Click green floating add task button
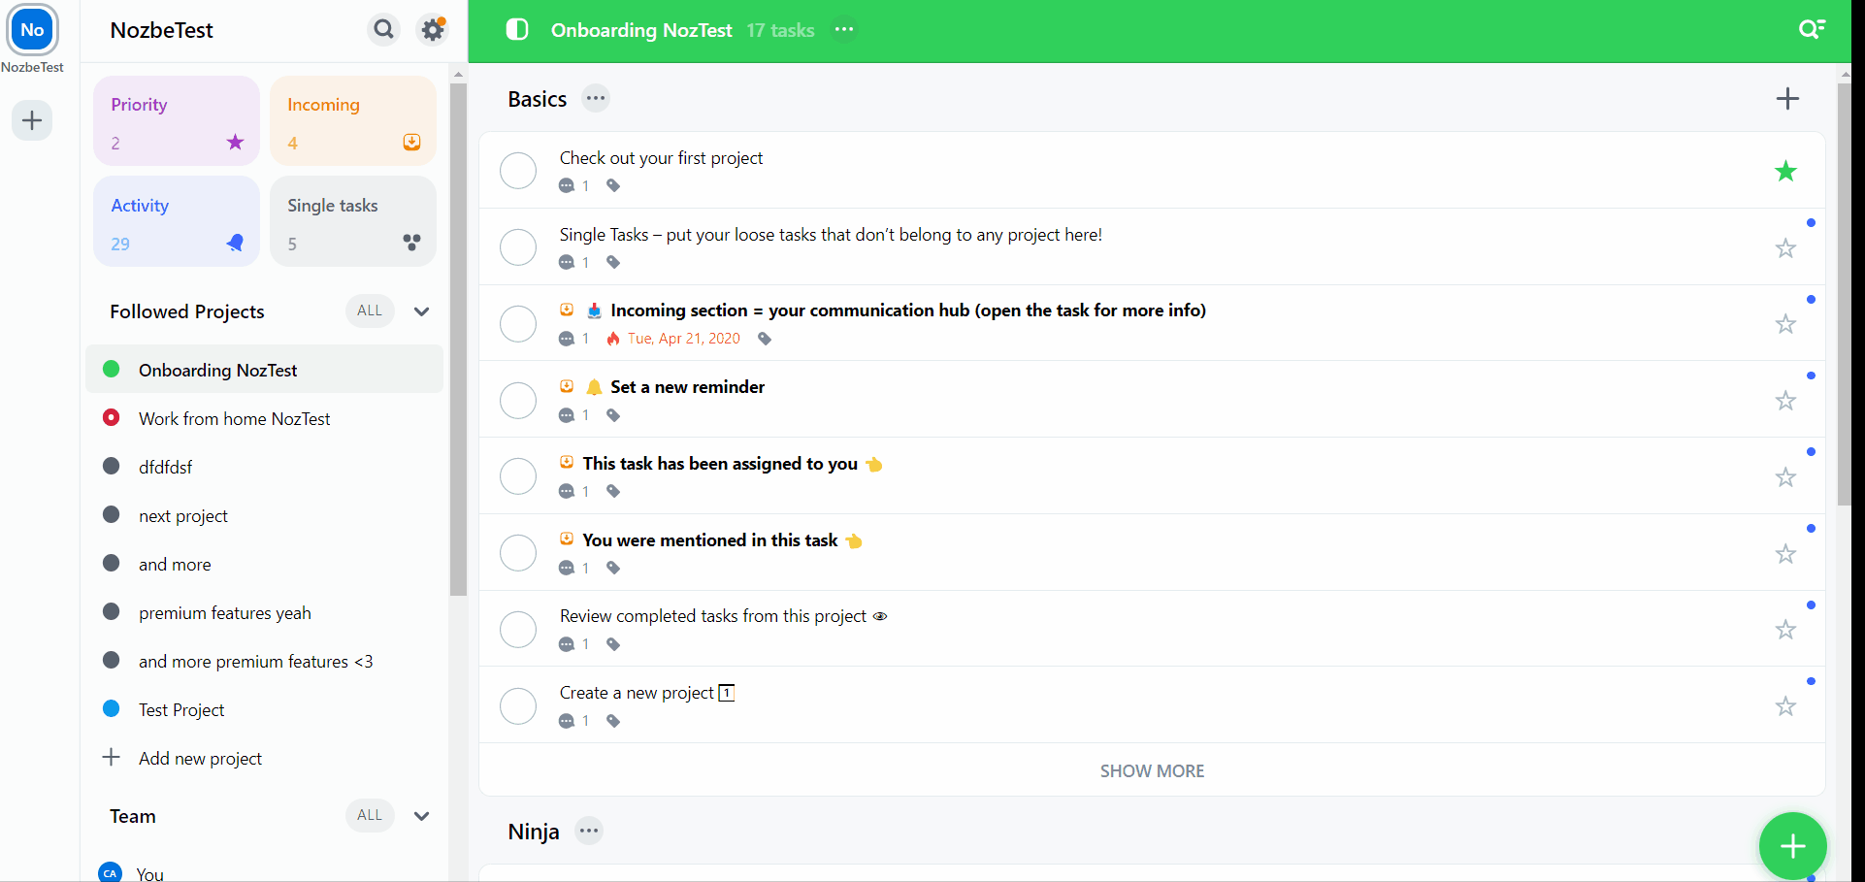Viewport: 1865px width, 882px height. 1792,846
